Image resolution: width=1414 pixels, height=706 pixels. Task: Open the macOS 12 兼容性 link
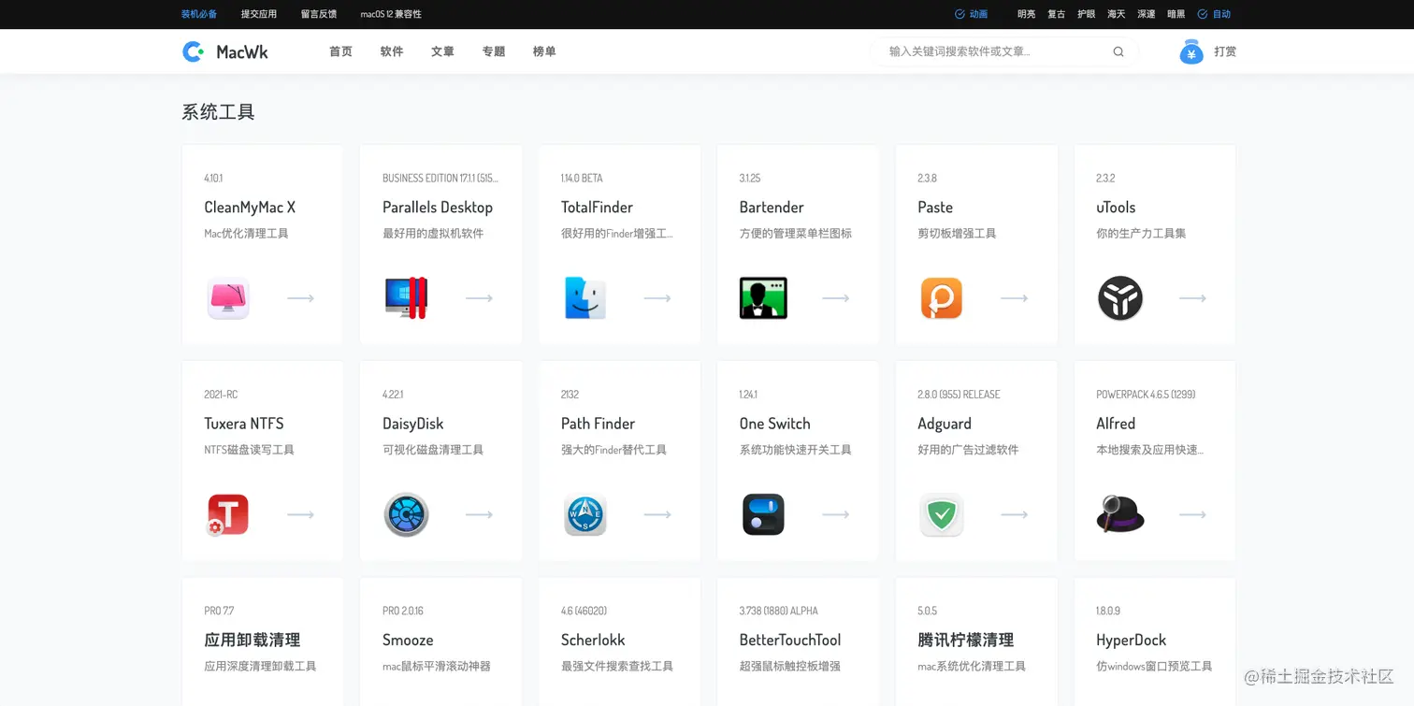click(x=391, y=14)
